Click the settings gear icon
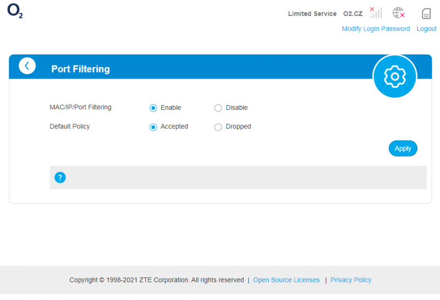Viewport: 440px width, 300px height. click(x=395, y=76)
